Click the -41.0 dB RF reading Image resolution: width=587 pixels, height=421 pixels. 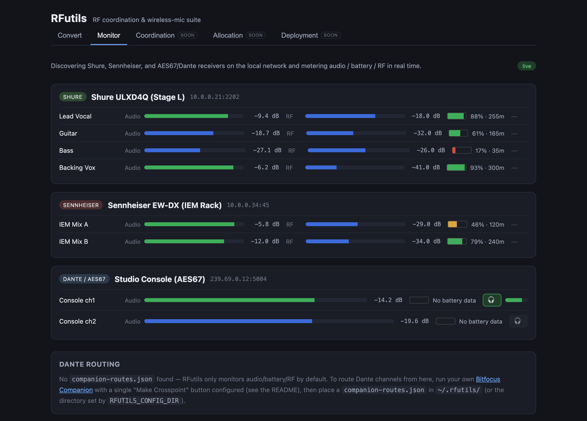click(426, 168)
